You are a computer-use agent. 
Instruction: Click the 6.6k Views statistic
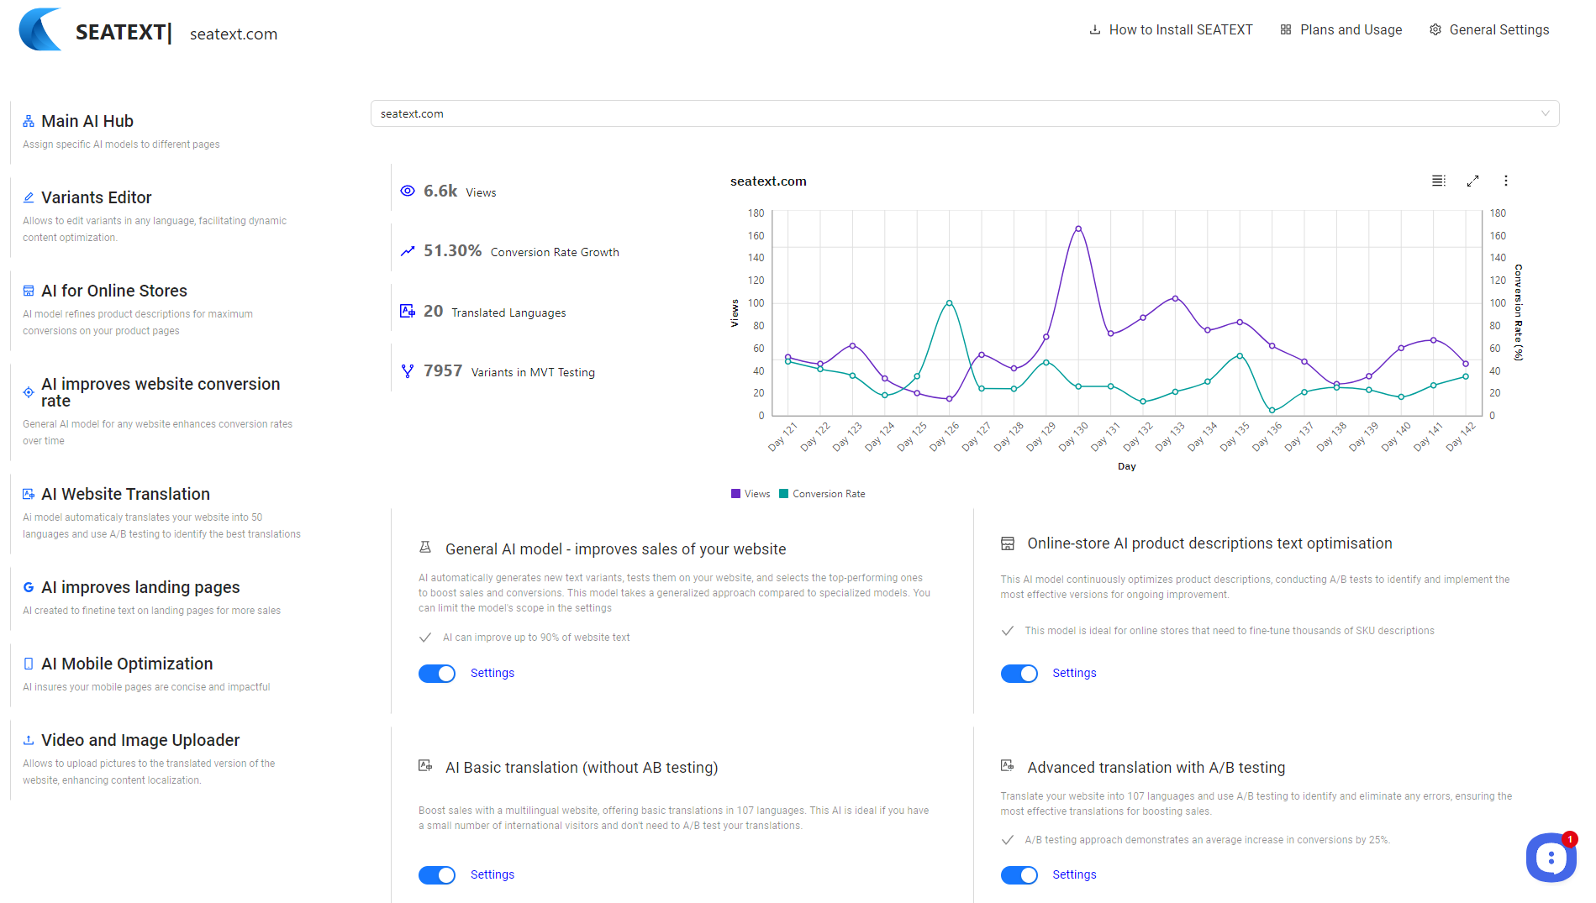(440, 192)
